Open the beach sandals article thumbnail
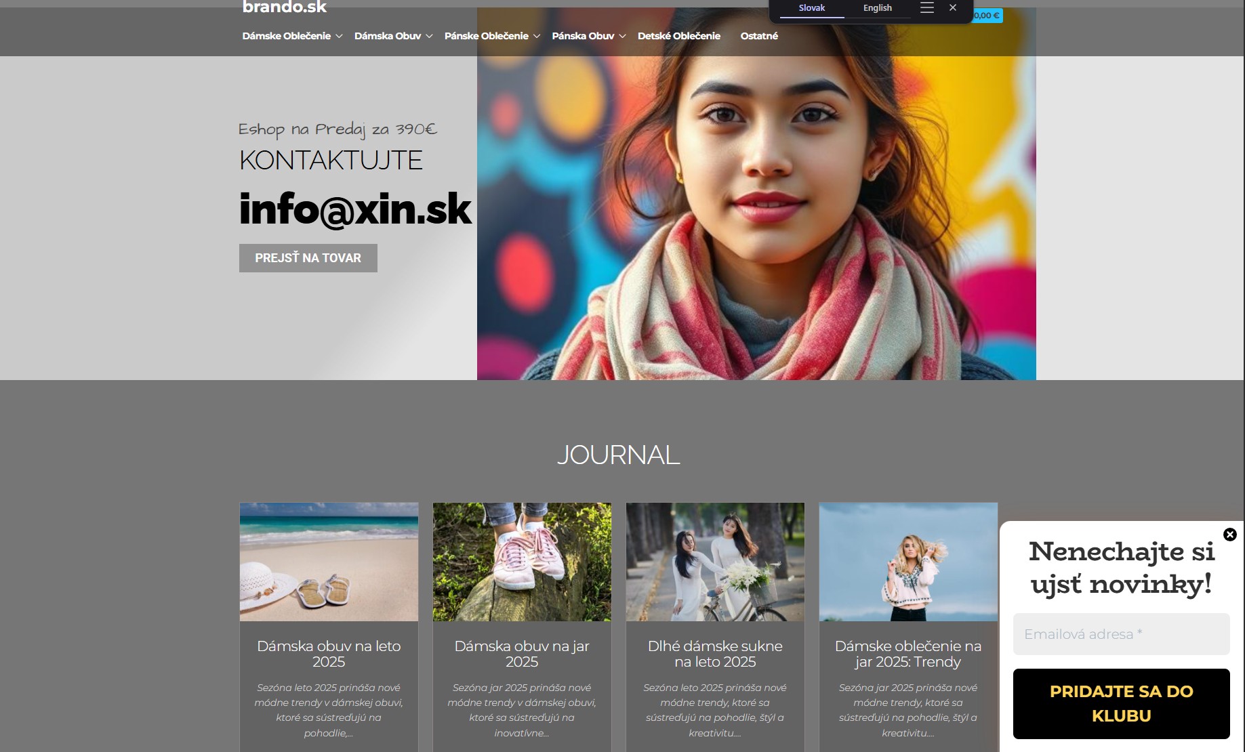Image resolution: width=1245 pixels, height=752 pixels. pos(329,562)
